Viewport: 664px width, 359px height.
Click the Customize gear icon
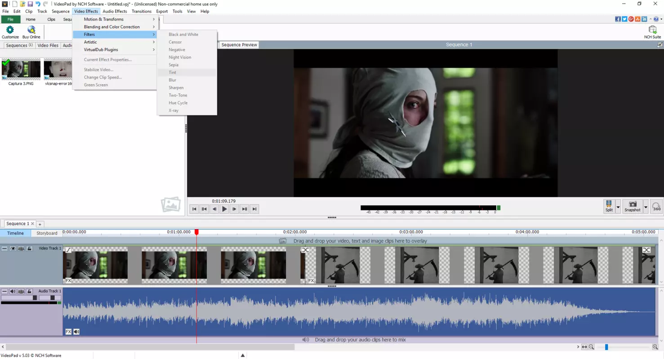click(x=10, y=30)
